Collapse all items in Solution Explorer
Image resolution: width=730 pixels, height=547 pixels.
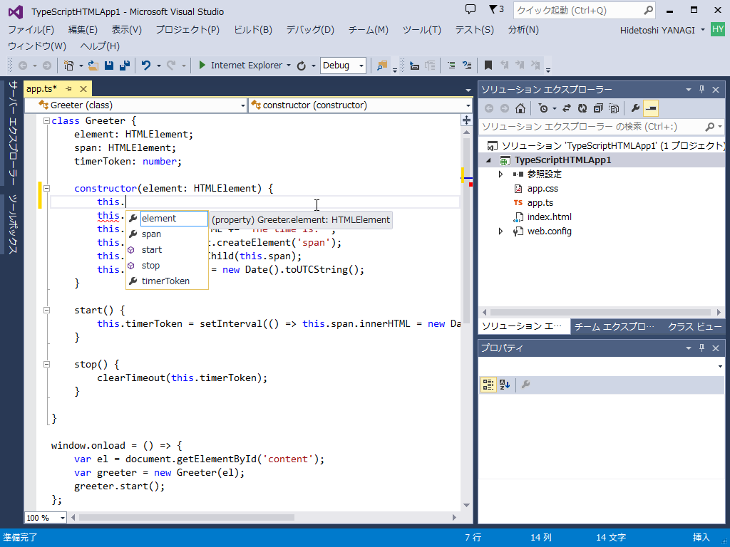(598, 108)
